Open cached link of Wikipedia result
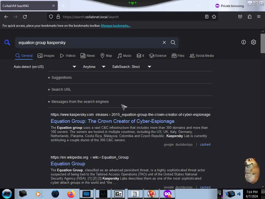 (x=205, y=187)
